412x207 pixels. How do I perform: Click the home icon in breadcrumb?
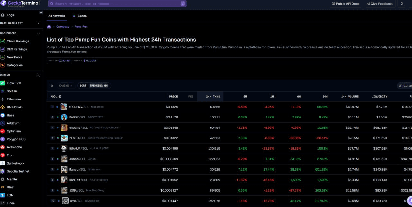(x=49, y=27)
